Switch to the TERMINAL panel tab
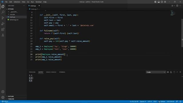 click(x=62, y=72)
